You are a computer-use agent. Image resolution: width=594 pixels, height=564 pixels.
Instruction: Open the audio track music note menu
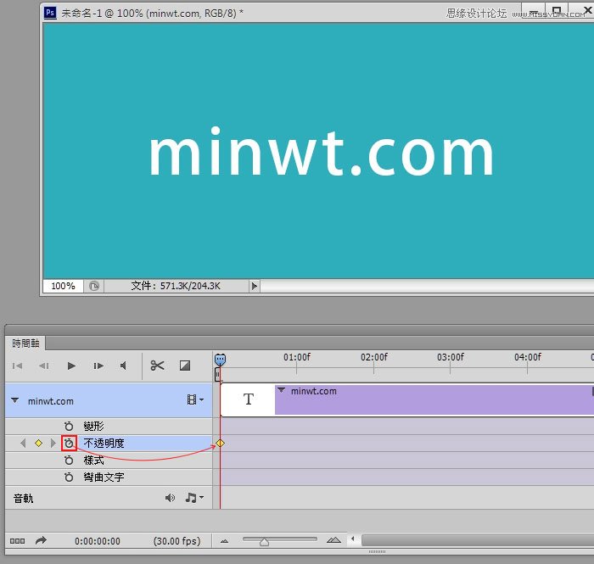coord(194,498)
